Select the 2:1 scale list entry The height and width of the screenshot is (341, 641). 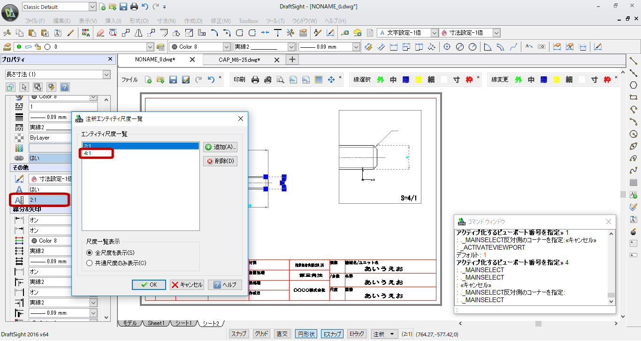pos(140,146)
